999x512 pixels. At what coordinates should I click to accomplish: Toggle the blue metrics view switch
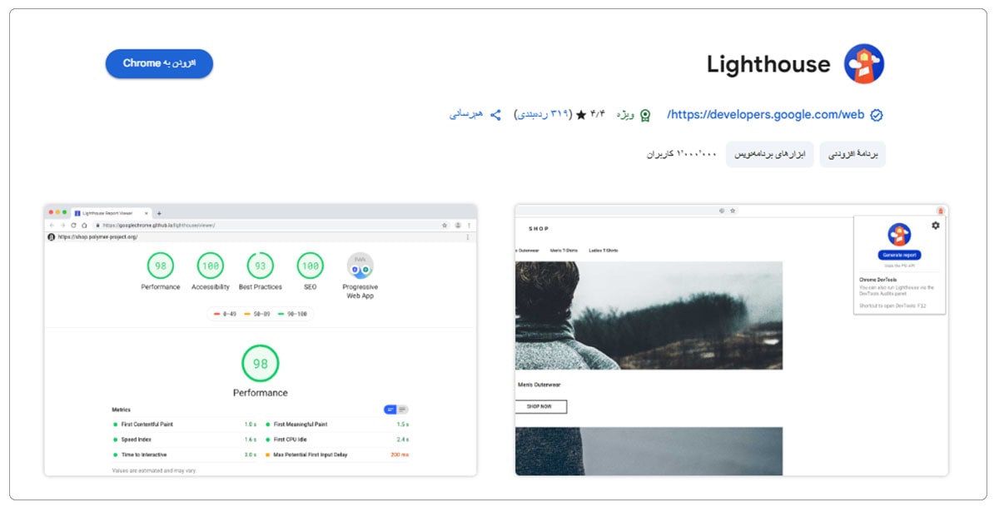tap(390, 410)
